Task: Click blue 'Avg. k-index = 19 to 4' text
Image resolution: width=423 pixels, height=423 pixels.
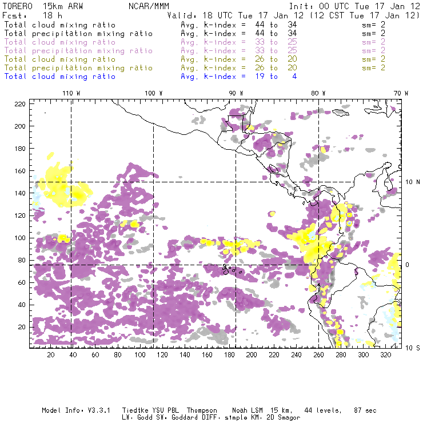Action: click(x=239, y=77)
